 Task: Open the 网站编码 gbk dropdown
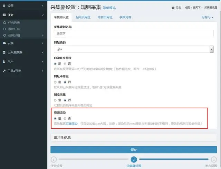(134, 49)
